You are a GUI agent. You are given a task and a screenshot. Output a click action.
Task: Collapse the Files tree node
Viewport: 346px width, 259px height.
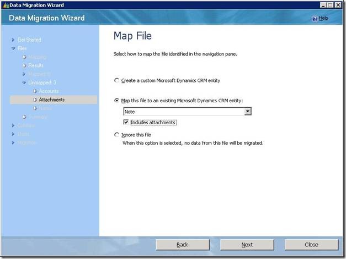pyautogui.click(x=13, y=48)
